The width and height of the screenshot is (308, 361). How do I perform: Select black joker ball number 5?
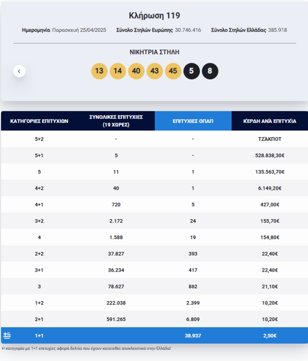[192, 71]
